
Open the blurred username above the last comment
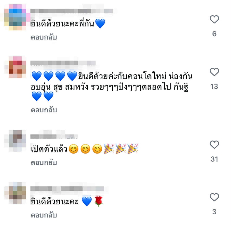click(x=68, y=188)
